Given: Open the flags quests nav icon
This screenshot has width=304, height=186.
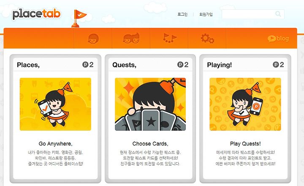Looking at the screenshot, I should (x=170, y=38).
